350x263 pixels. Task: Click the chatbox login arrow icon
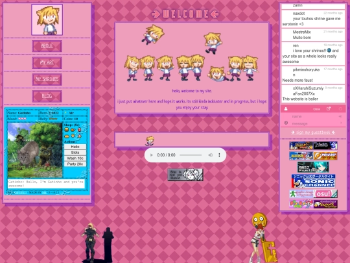(340, 116)
